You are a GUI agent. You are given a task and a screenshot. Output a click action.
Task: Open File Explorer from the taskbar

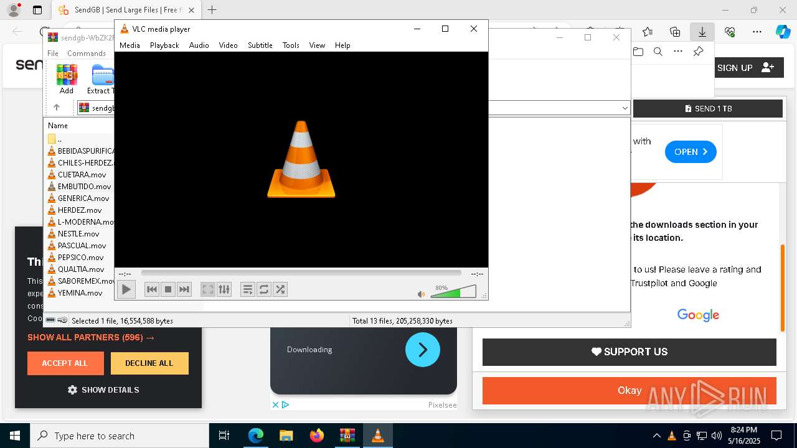(x=286, y=436)
